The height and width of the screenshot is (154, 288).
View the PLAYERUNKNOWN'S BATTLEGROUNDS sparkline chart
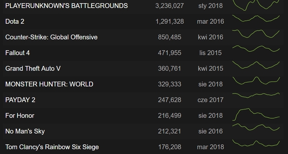click(256, 5)
